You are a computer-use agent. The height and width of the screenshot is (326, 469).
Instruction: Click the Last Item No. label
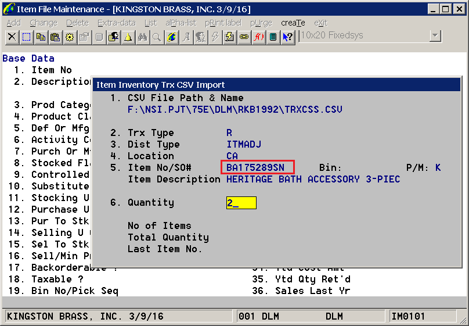(165, 249)
